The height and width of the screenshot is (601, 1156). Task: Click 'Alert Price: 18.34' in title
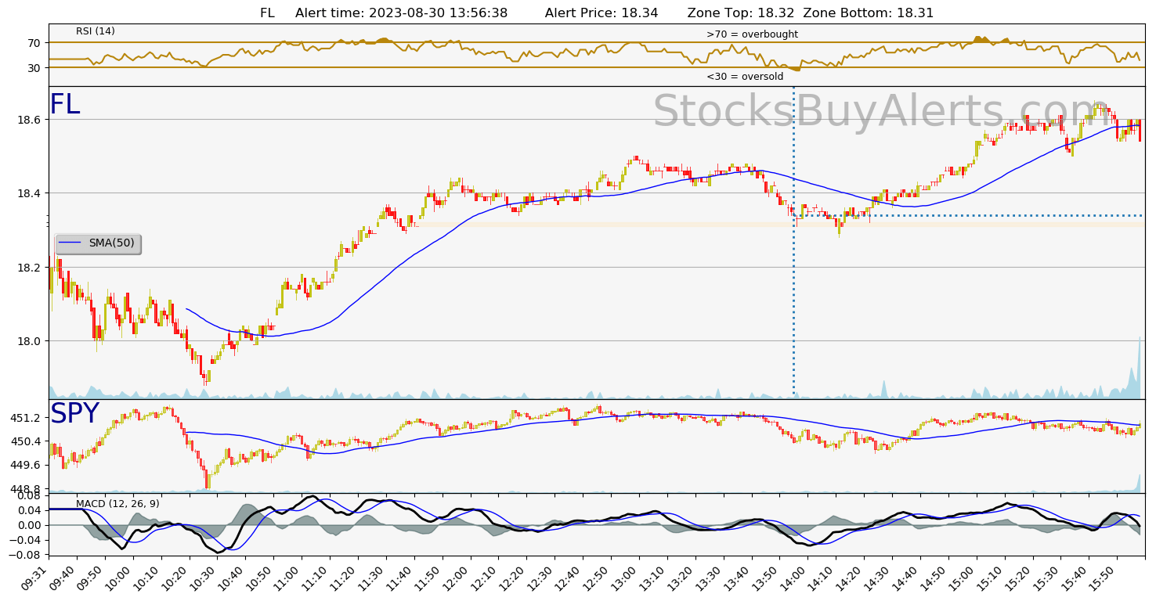(x=601, y=13)
